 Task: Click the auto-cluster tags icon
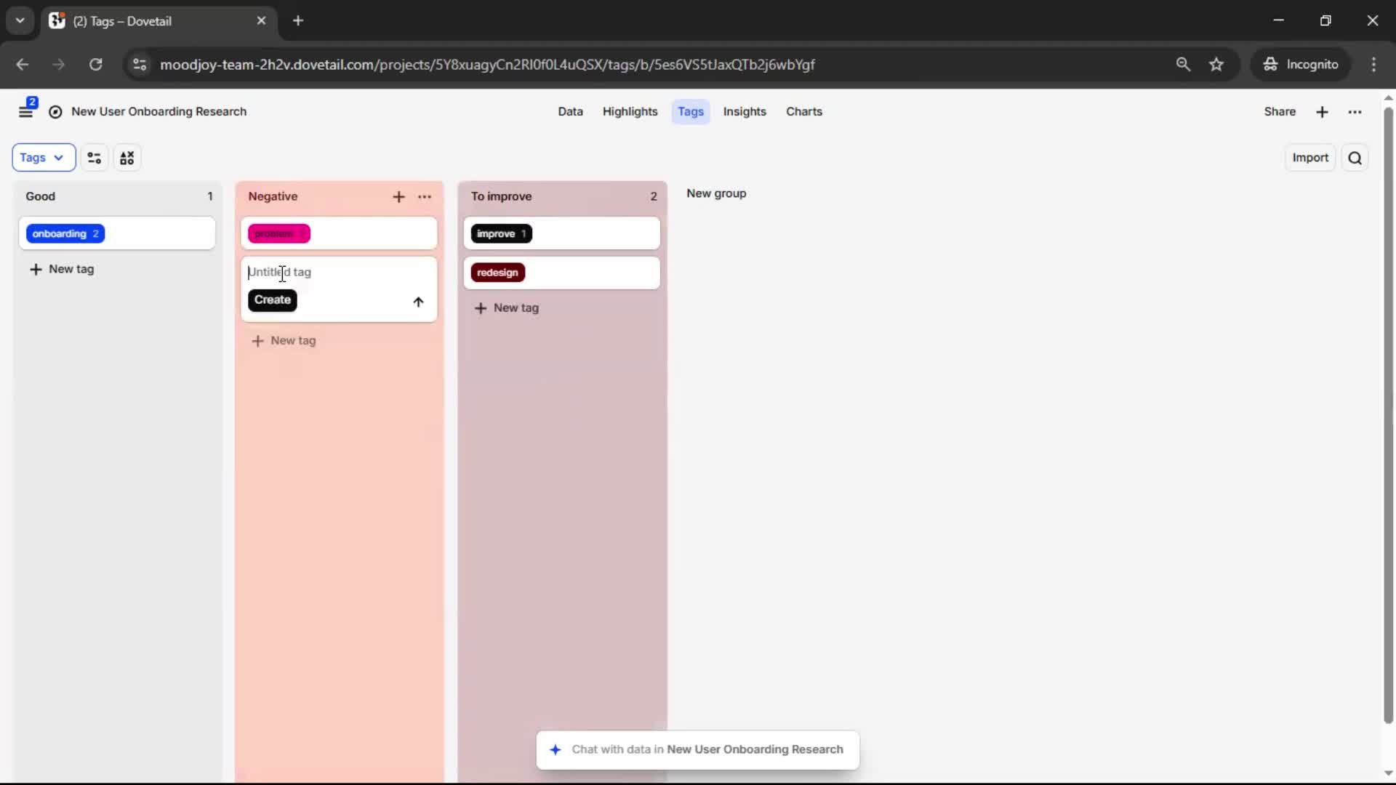(127, 158)
